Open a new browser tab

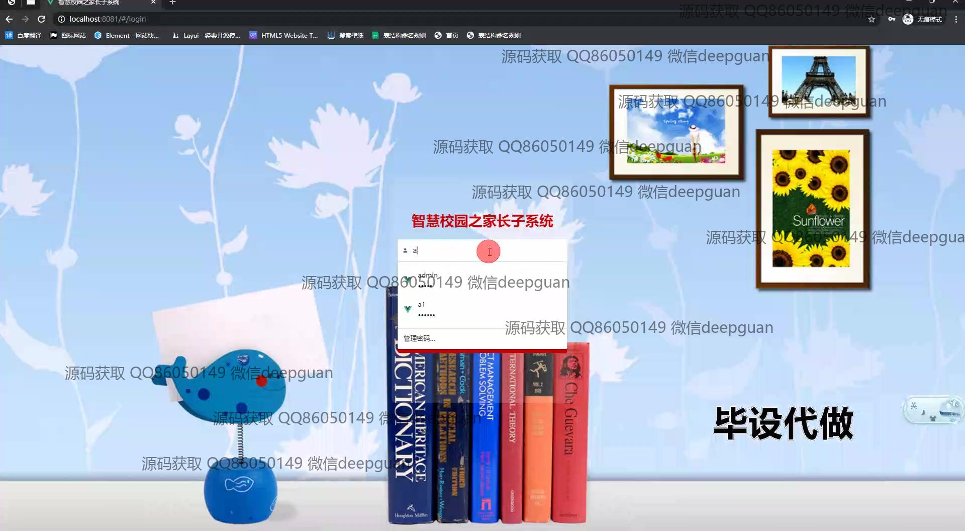[172, 3]
